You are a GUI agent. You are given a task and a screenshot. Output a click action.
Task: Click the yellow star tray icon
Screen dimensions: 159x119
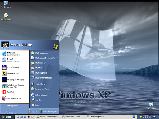[x=141, y=117]
